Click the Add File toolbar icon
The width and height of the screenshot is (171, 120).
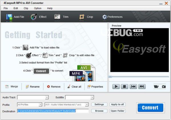[x=9, y=17]
